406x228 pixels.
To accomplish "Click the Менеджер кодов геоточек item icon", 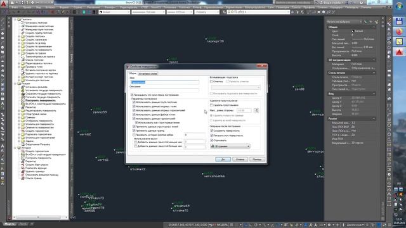I will coord(23,26).
